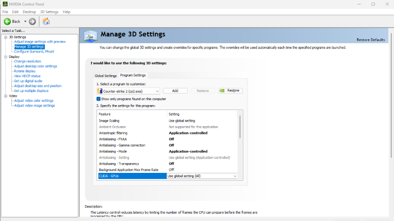Select the Program Settings tab
This screenshot has height=221, width=394.
coord(132,75)
